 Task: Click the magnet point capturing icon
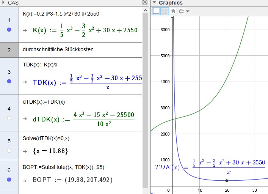click(x=181, y=11)
